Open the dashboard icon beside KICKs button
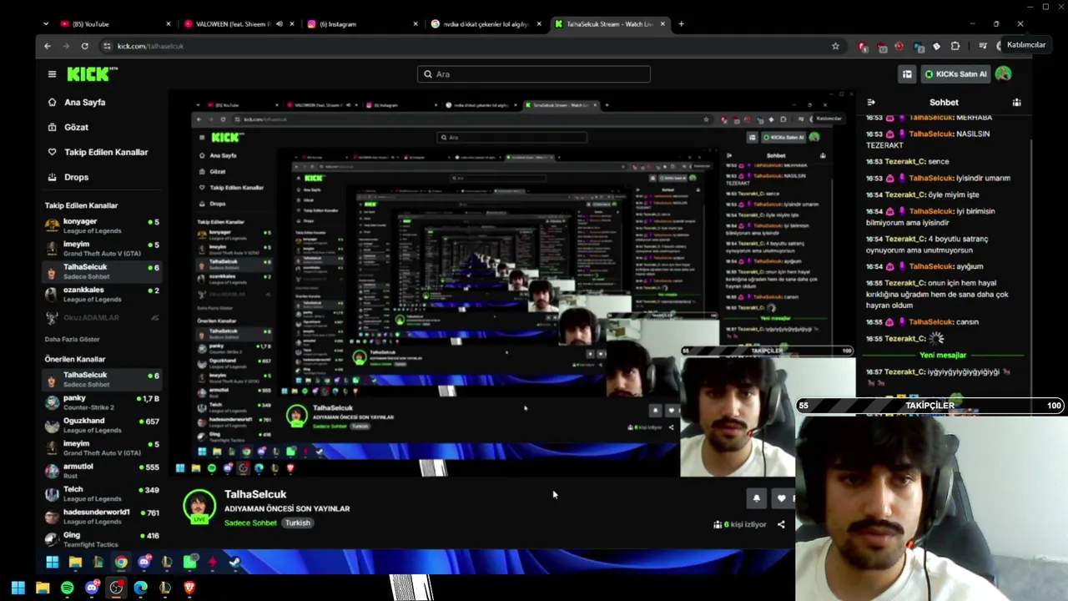This screenshot has height=601, width=1068. point(907,74)
